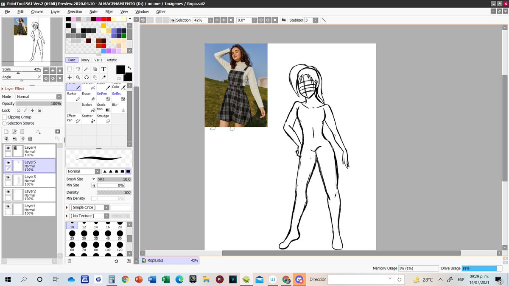The height and width of the screenshot is (286, 509).
Task: Swap foreground and background colors
Action: (129, 68)
